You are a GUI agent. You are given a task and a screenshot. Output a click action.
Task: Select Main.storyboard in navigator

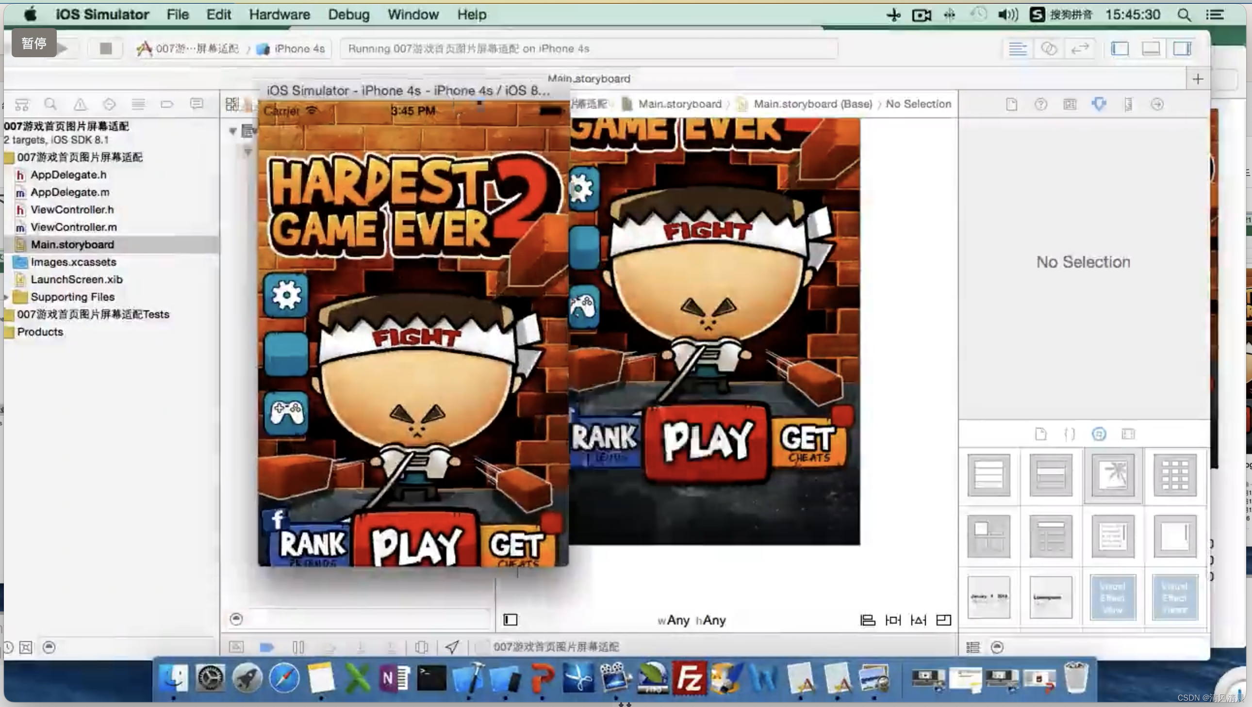click(x=72, y=245)
